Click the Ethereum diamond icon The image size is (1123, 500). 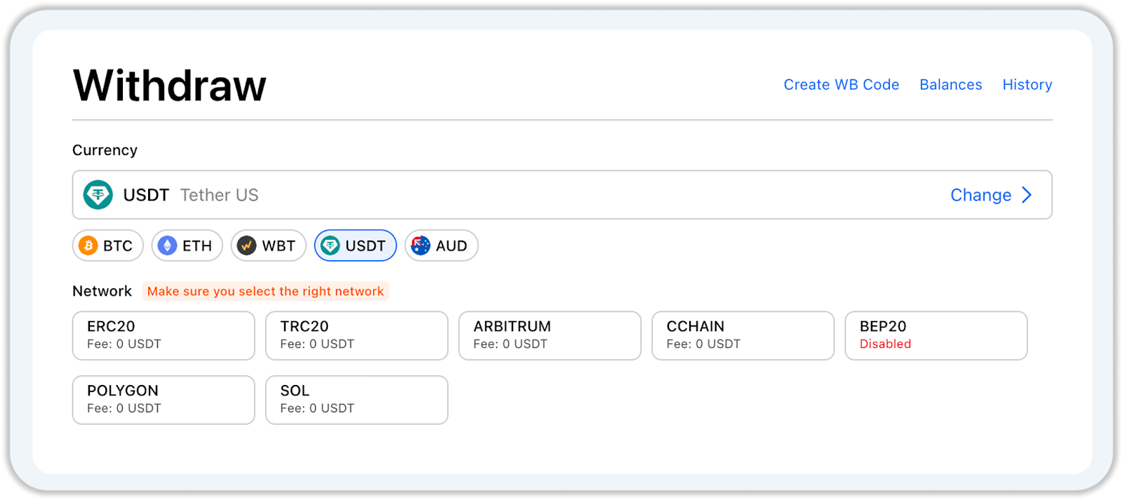coord(167,245)
